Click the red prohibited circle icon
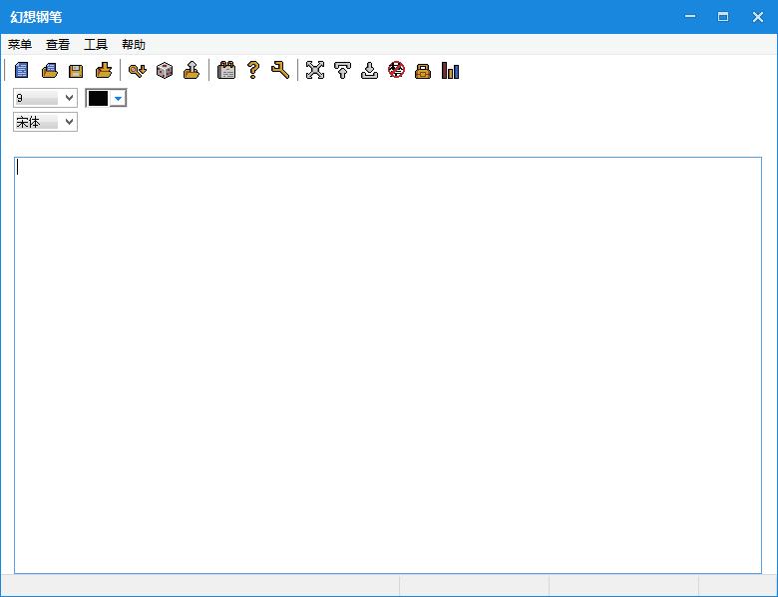The height and width of the screenshot is (597, 778). 396,70
